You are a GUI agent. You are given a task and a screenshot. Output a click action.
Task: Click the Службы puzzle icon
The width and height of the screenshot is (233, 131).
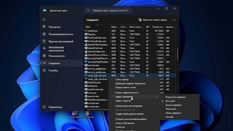[x=44, y=70]
